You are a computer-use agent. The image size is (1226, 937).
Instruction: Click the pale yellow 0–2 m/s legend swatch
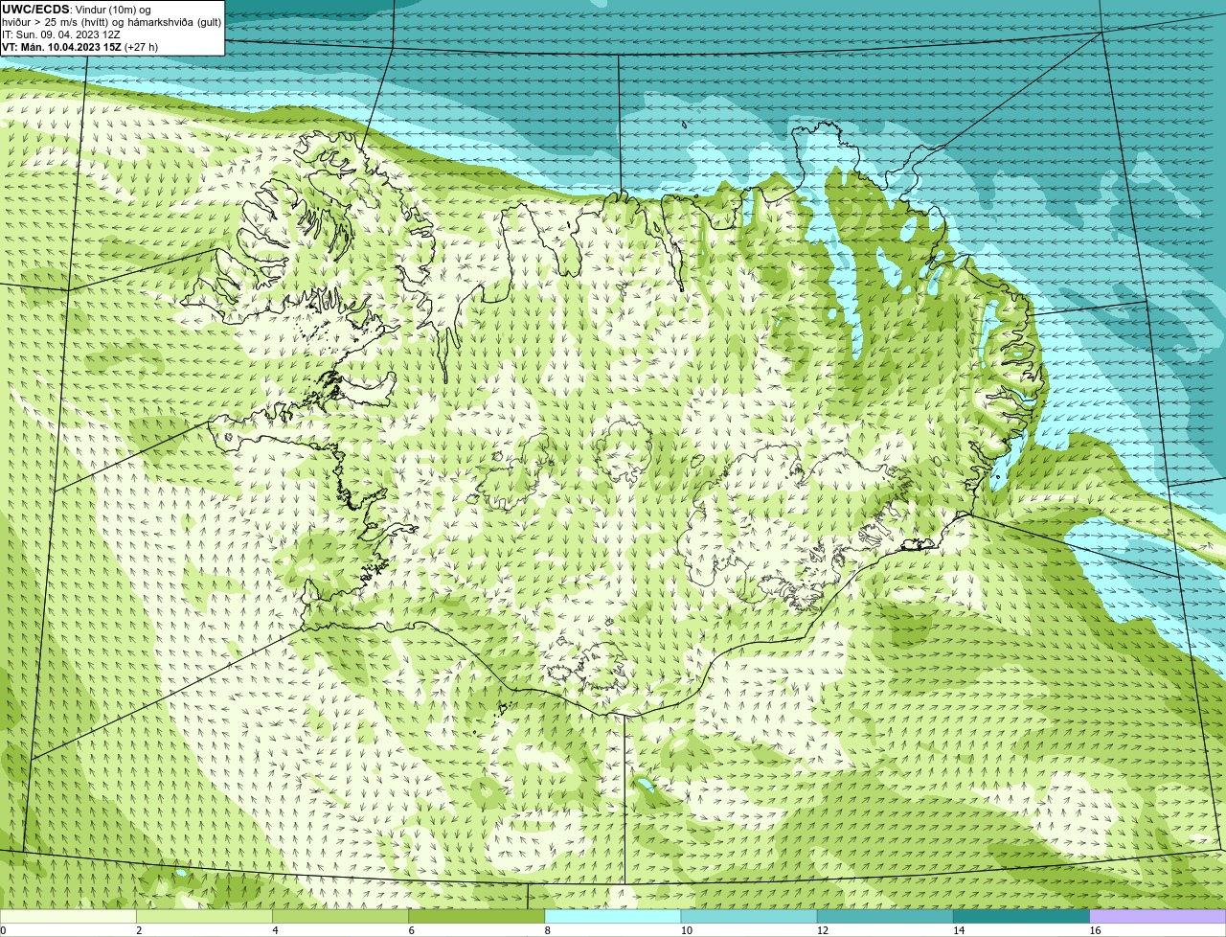point(68,917)
